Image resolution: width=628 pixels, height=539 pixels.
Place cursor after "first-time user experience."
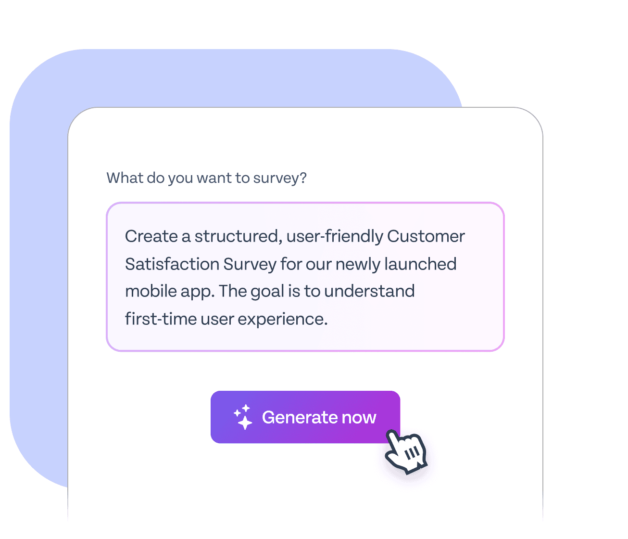[x=328, y=319]
